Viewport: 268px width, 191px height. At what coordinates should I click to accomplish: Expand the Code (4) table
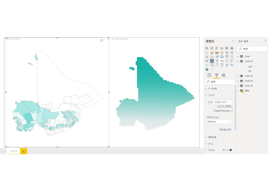(x=238, y=81)
